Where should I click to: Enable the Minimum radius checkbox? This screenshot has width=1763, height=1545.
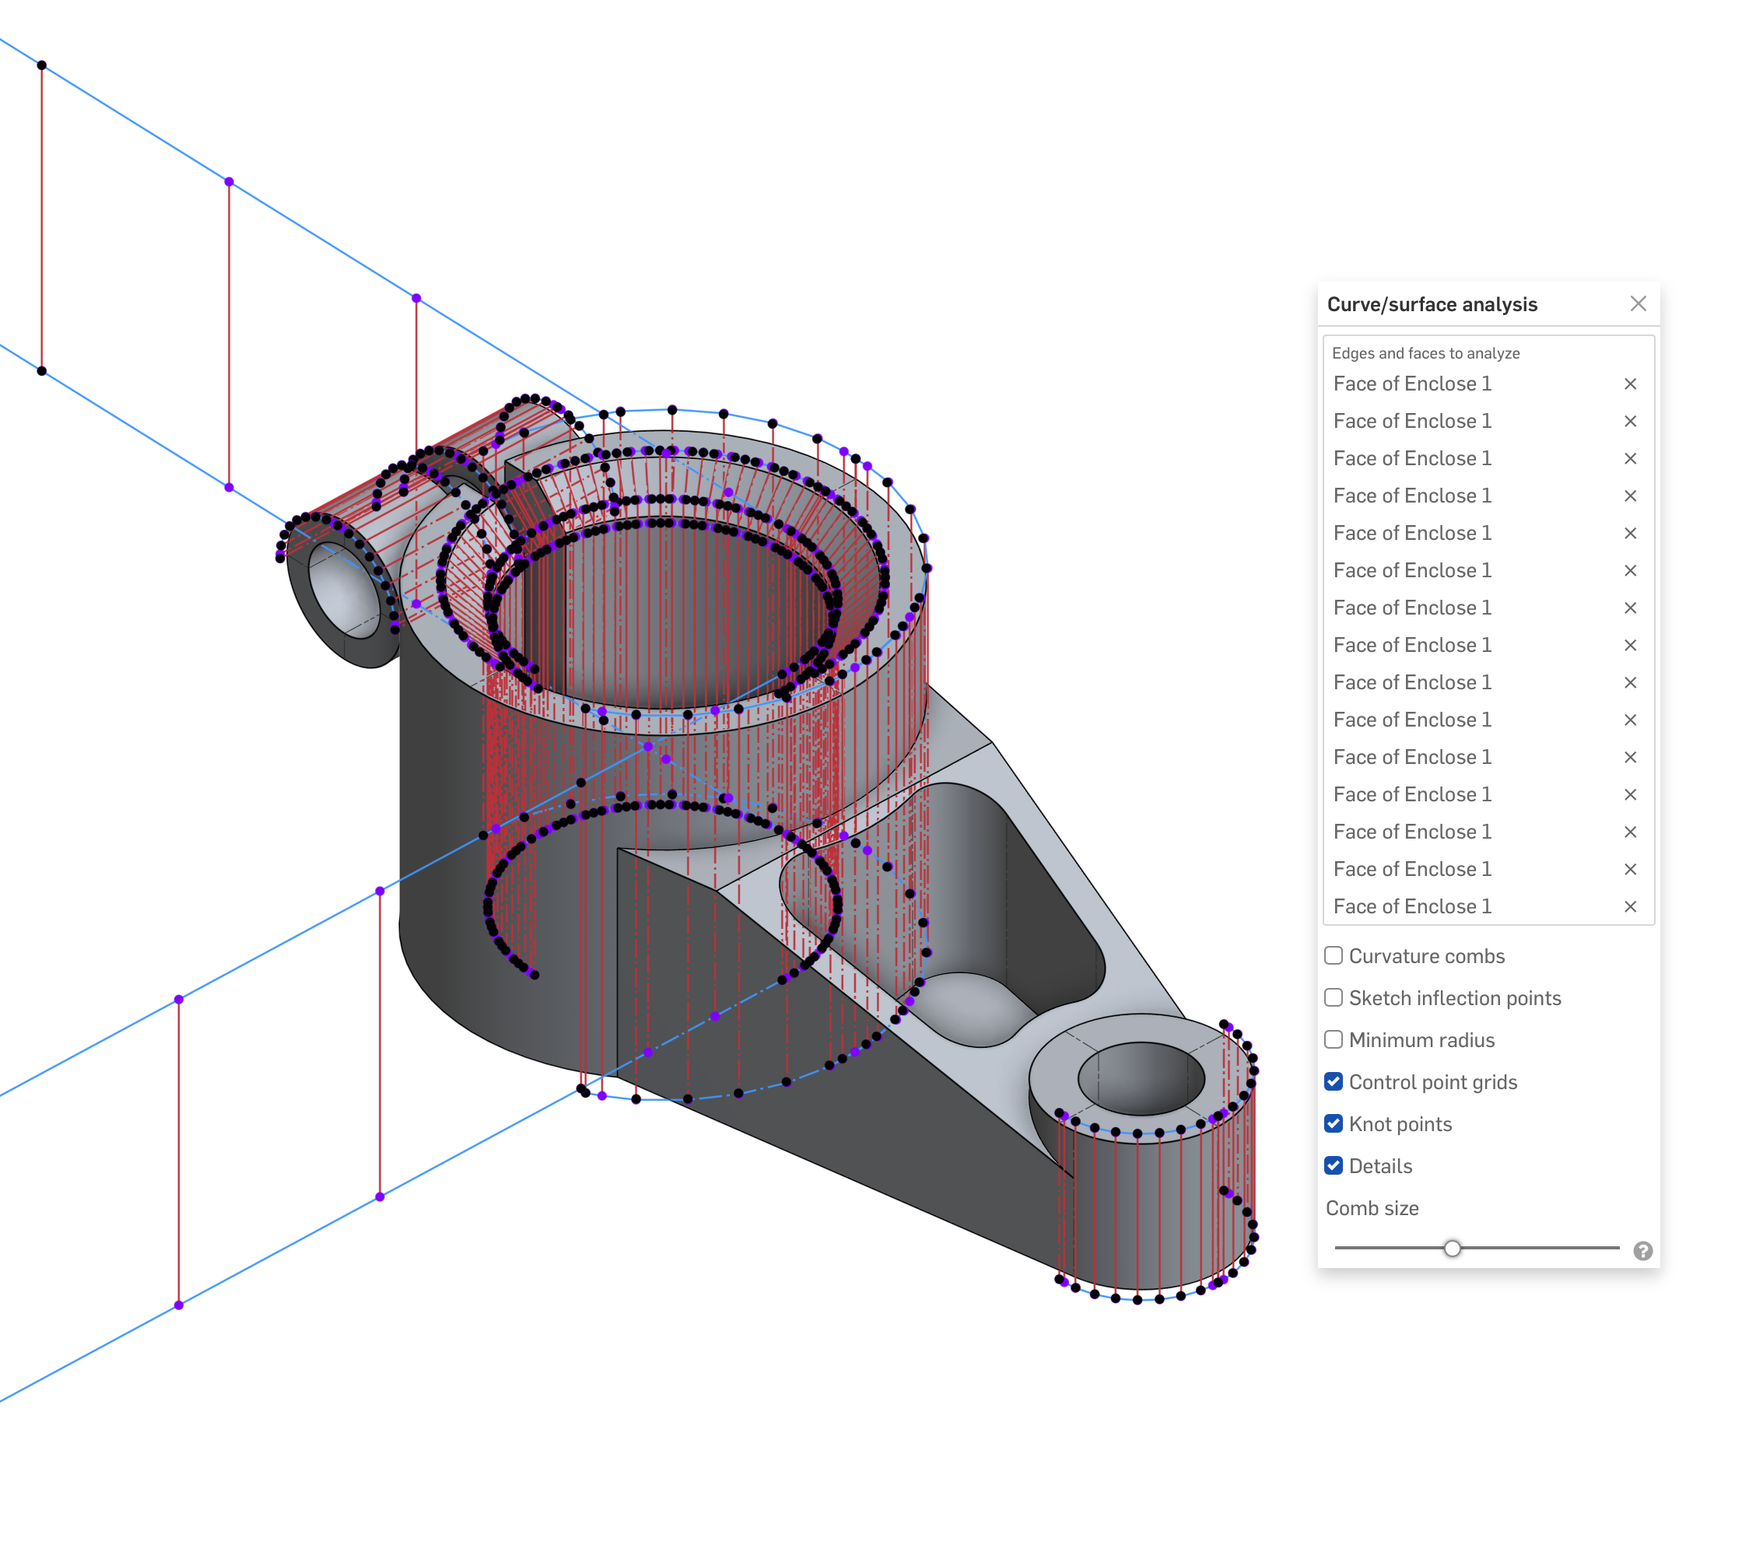1333,1039
